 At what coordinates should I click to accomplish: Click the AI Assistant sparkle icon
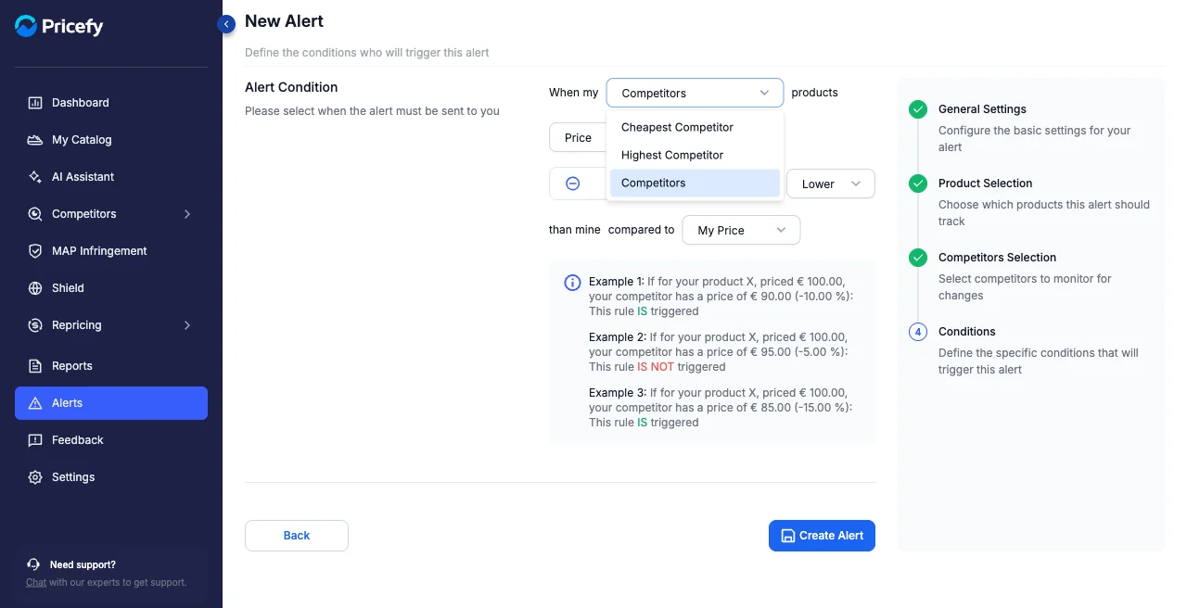35,177
